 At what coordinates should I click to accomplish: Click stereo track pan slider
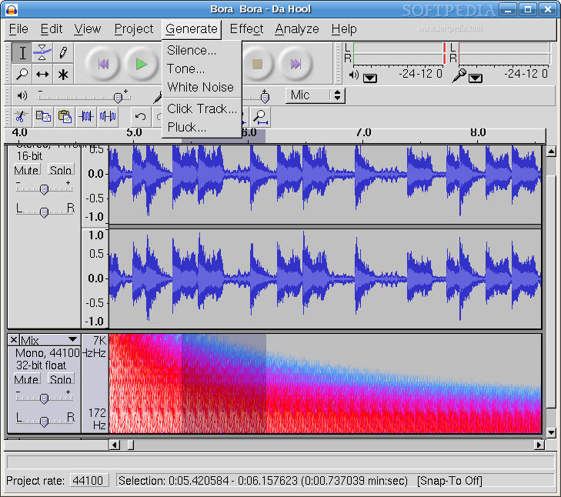[44, 212]
